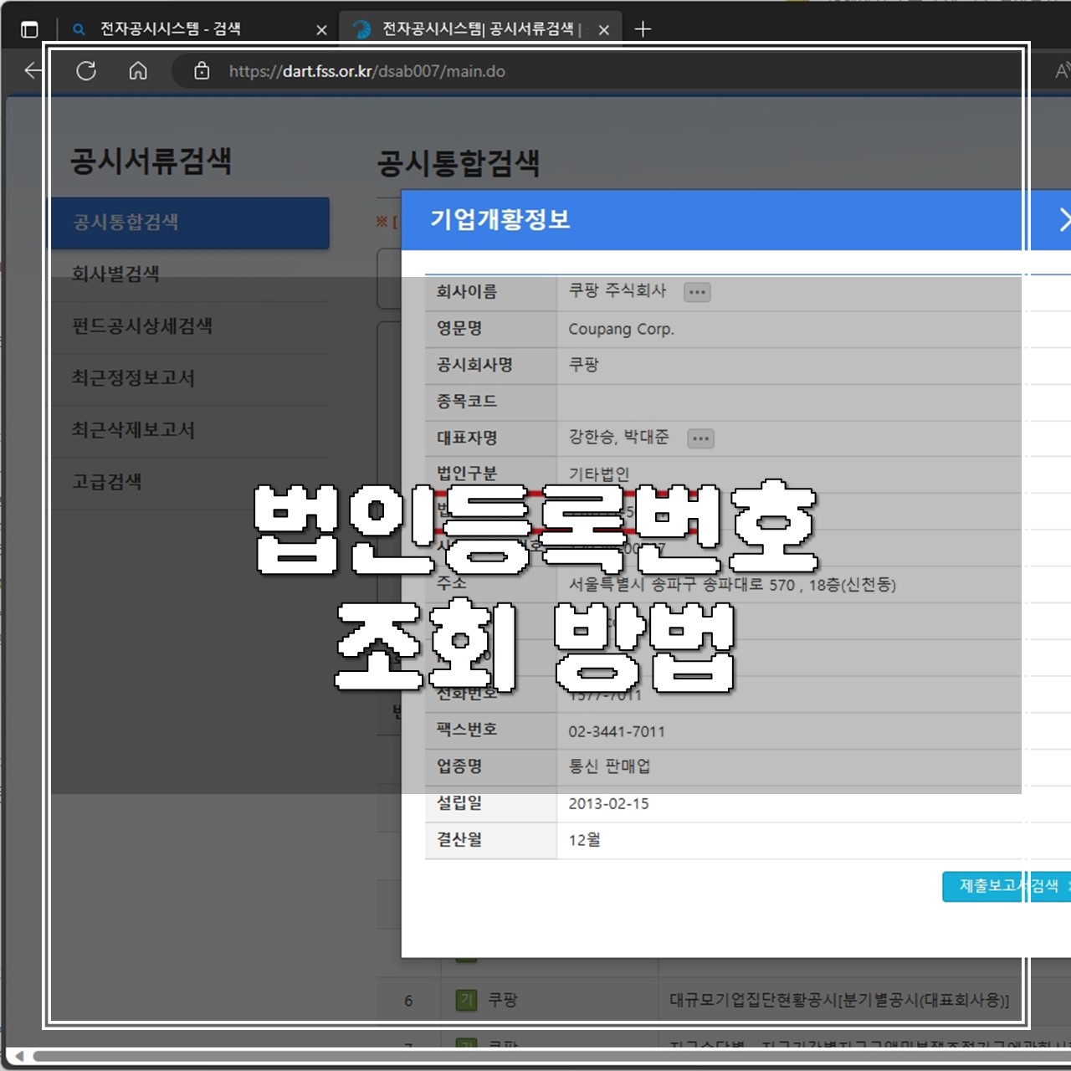The height and width of the screenshot is (1071, 1071).
Task: Select the '쿠팡 주식회사' company name text
Action: point(617,290)
